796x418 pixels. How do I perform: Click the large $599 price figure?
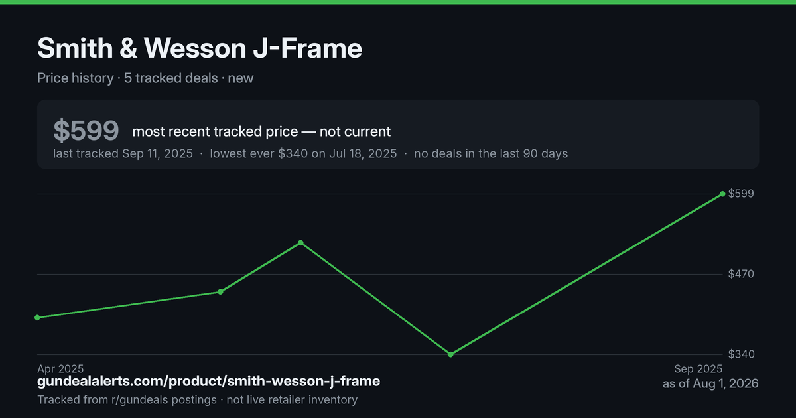click(x=86, y=131)
